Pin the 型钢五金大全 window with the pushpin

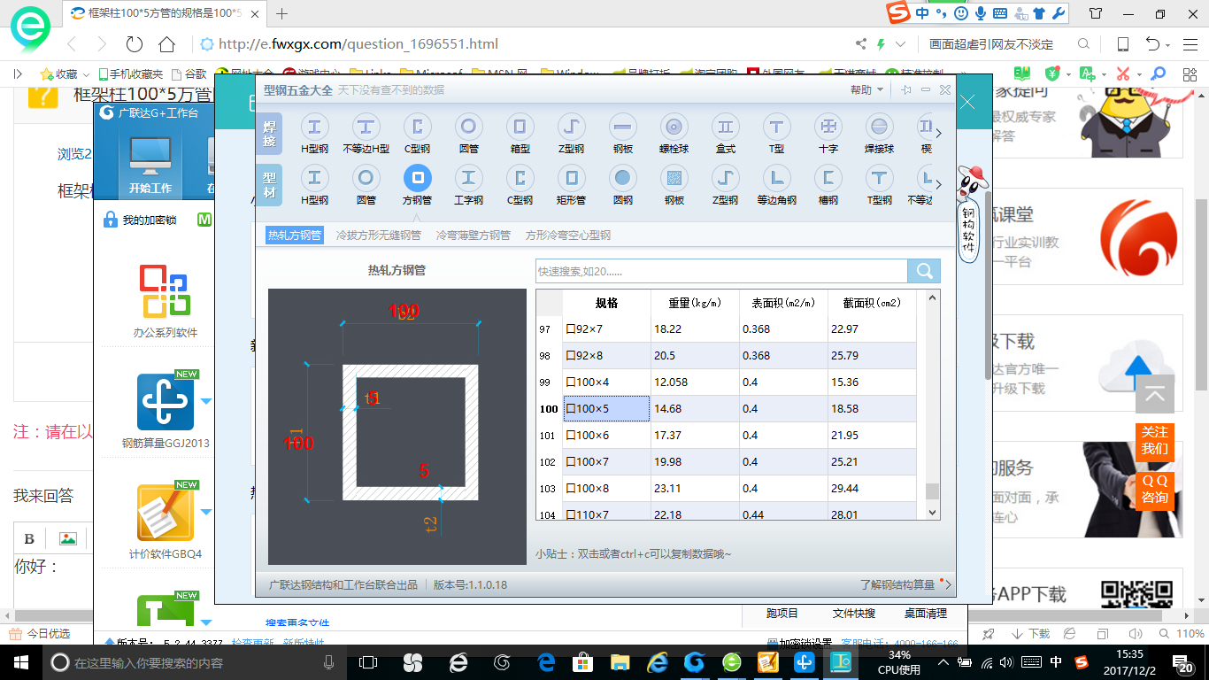905,89
